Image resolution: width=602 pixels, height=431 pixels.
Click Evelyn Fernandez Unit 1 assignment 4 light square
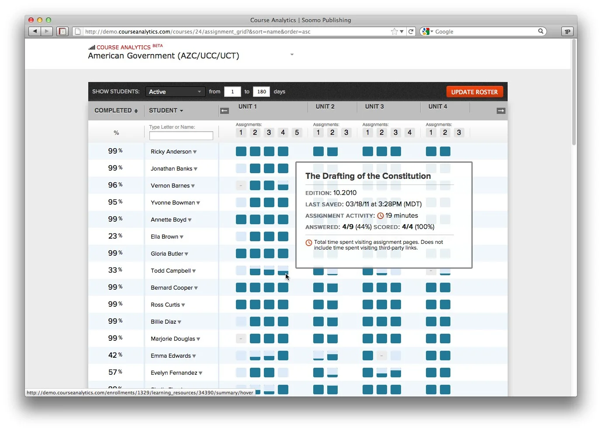click(283, 373)
